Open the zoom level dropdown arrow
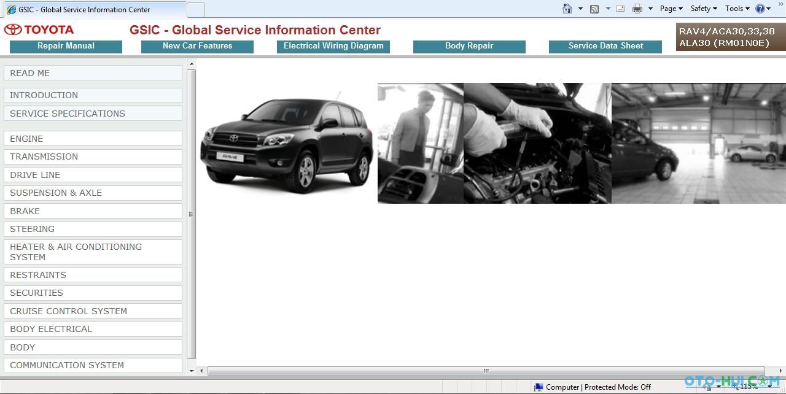786x394 pixels. (x=768, y=387)
